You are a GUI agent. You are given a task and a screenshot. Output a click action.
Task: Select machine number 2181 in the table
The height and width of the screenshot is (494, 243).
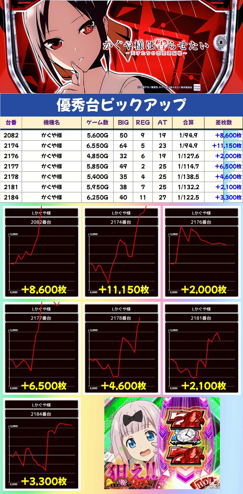click(11, 187)
